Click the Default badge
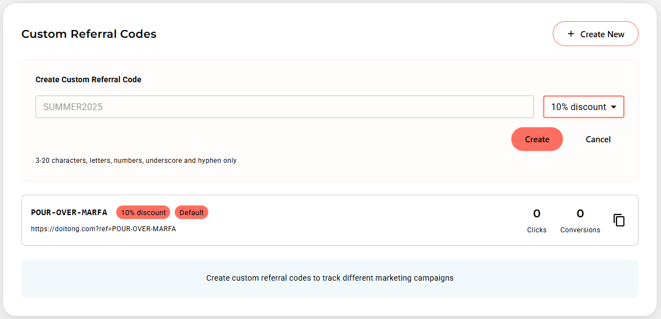661x319 pixels. 191,212
